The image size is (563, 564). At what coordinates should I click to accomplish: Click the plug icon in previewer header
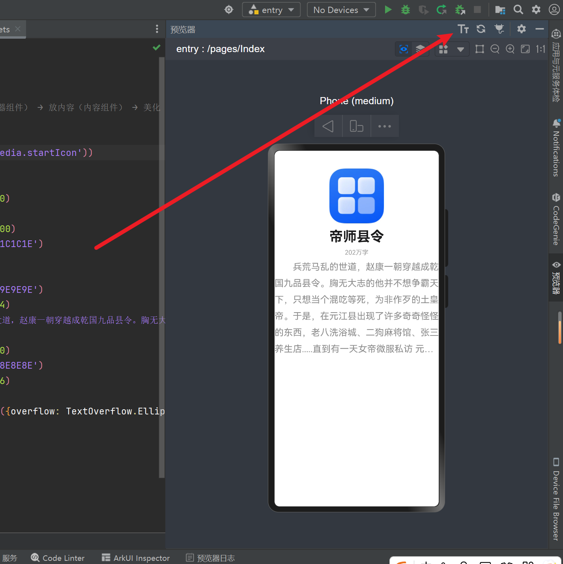[499, 29]
